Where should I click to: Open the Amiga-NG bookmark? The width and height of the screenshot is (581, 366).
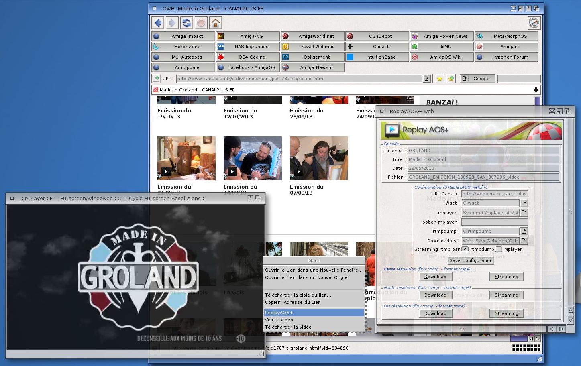coord(248,36)
